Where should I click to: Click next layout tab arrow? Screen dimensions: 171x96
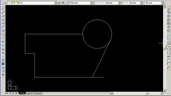(13, 93)
